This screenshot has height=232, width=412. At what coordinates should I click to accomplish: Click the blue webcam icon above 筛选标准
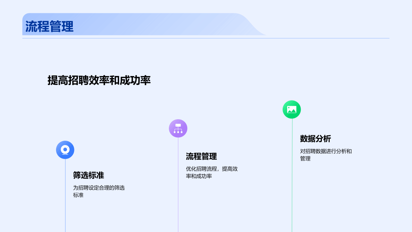coord(65,150)
